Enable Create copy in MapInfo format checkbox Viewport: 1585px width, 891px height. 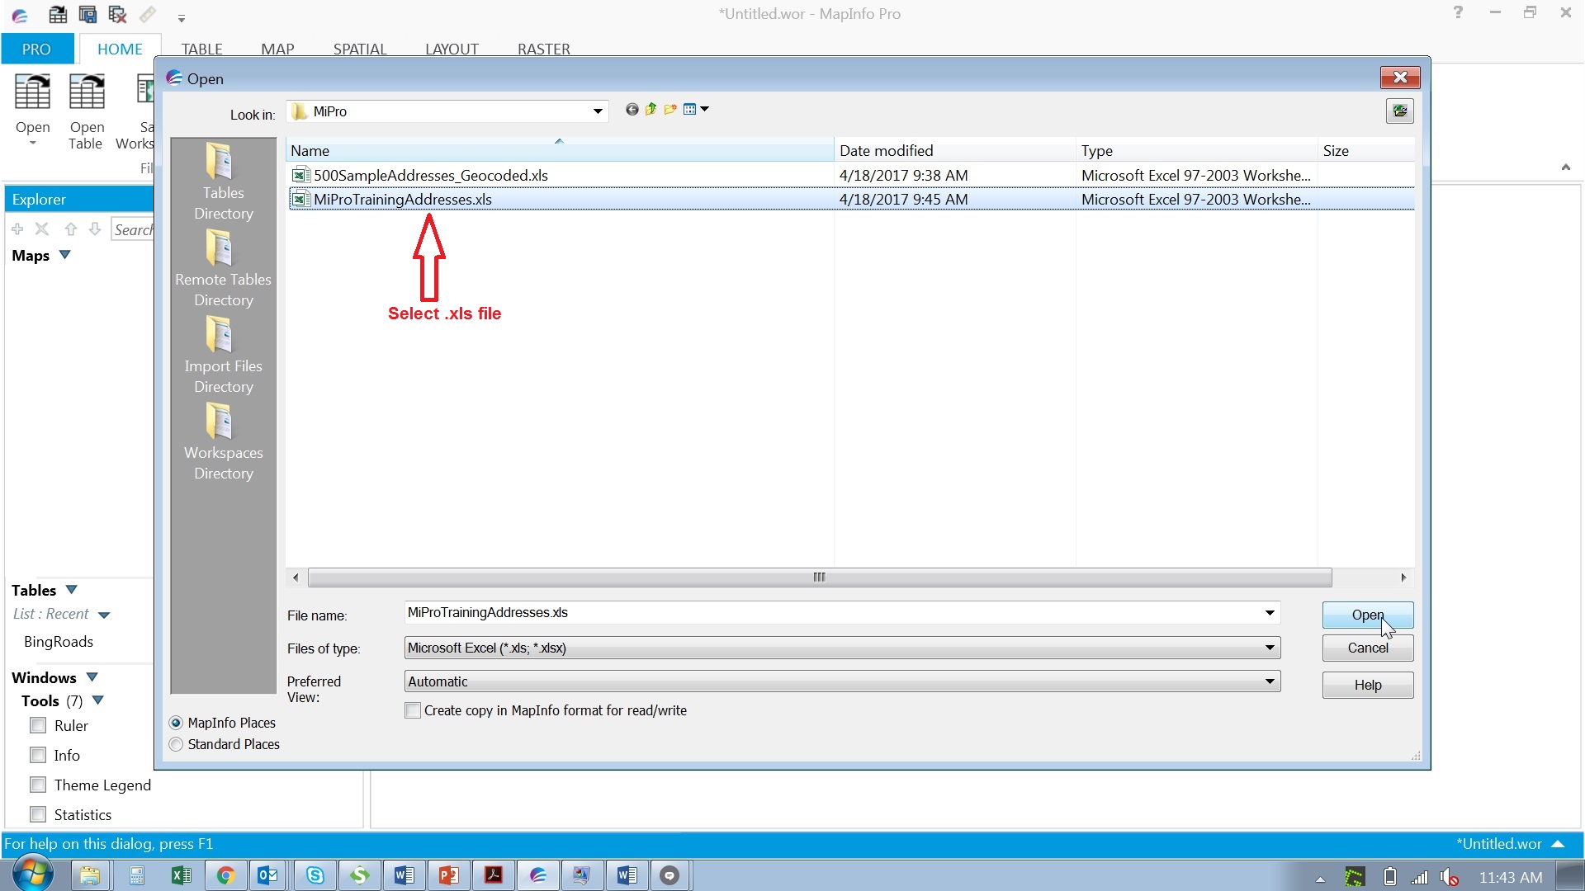click(x=413, y=711)
